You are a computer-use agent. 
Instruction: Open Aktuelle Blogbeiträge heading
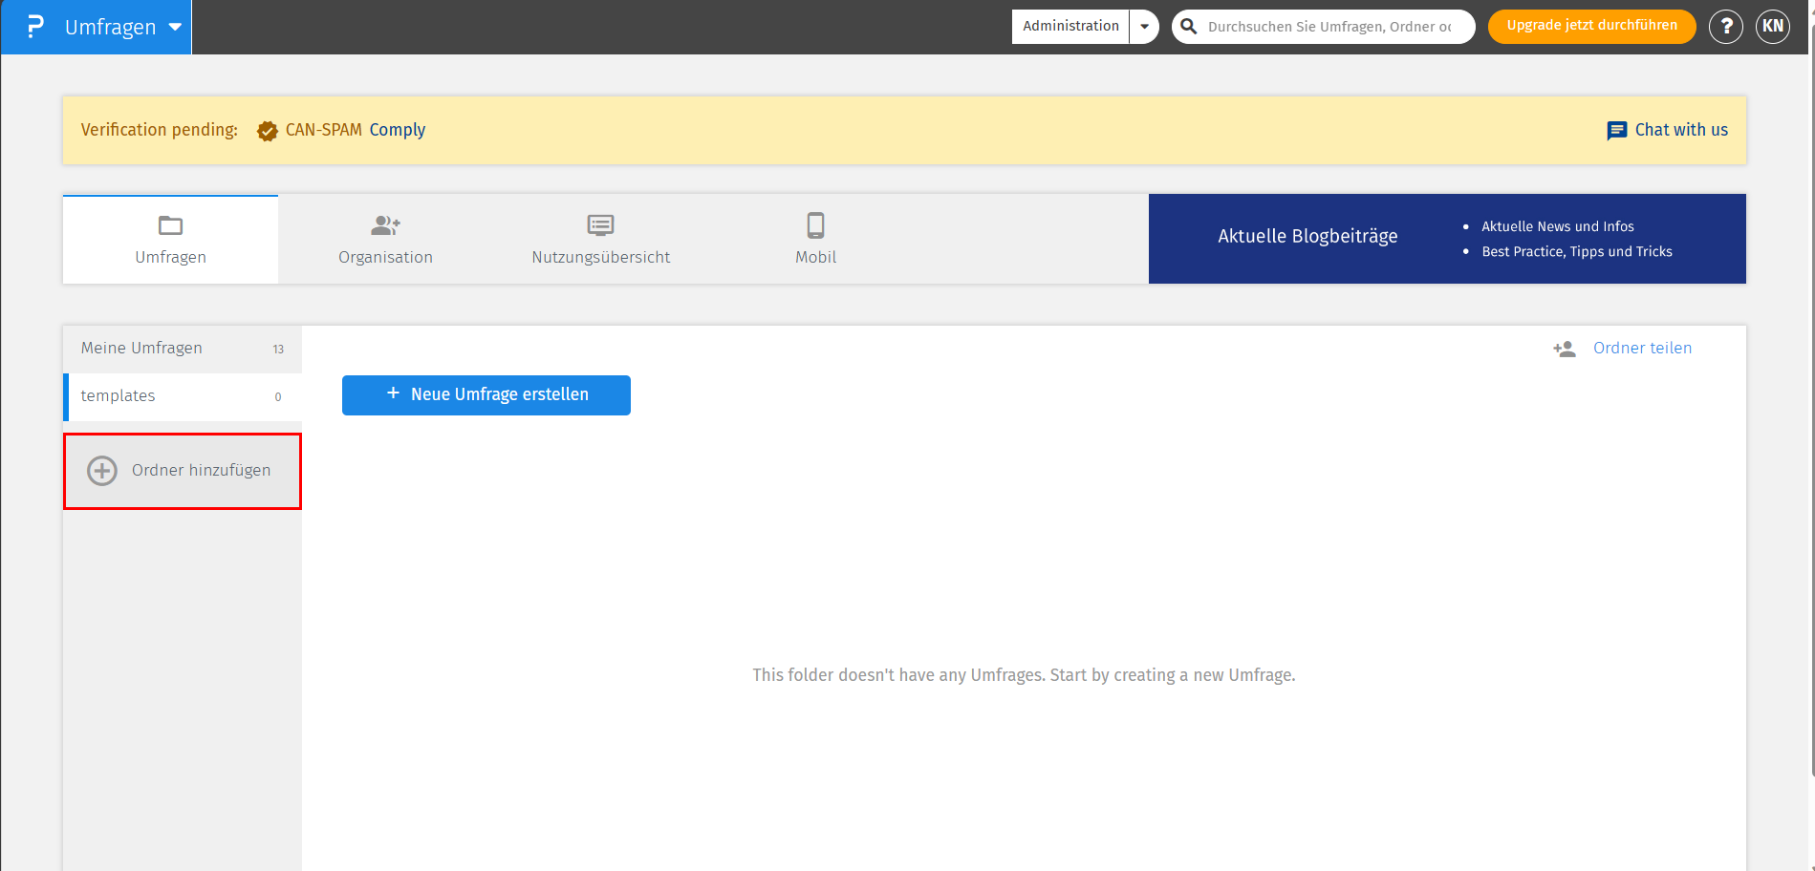[x=1307, y=236]
